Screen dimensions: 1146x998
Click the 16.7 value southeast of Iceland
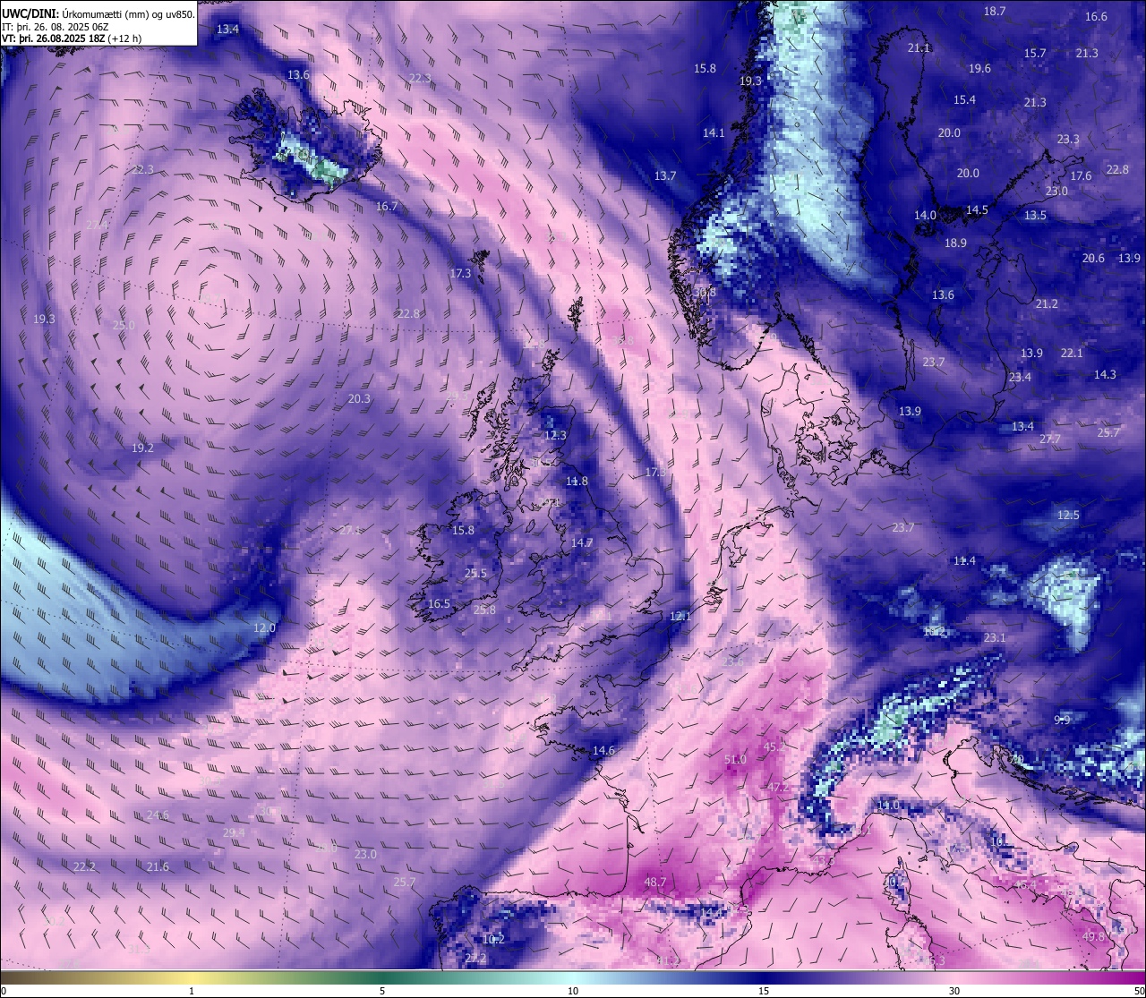click(x=386, y=207)
